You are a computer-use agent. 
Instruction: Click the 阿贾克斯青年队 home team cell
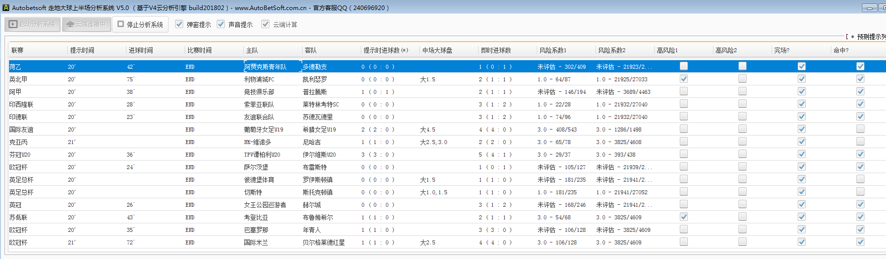click(265, 67)
